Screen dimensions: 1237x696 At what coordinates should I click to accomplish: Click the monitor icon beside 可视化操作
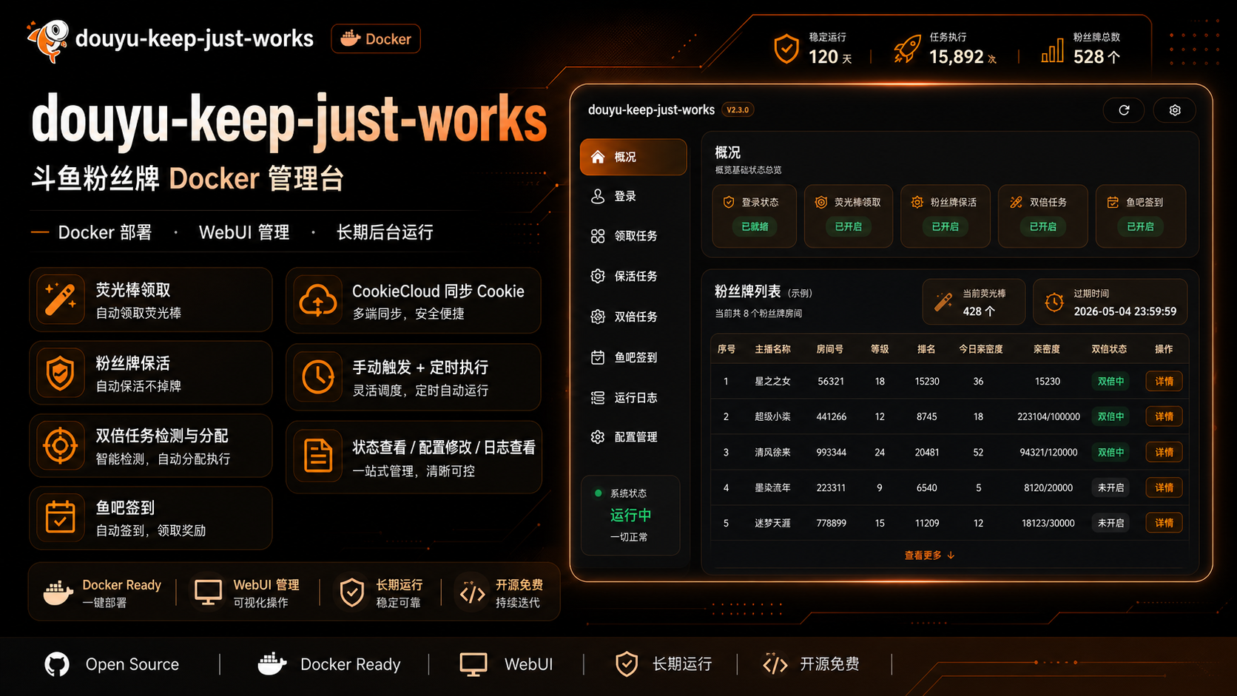208,592
